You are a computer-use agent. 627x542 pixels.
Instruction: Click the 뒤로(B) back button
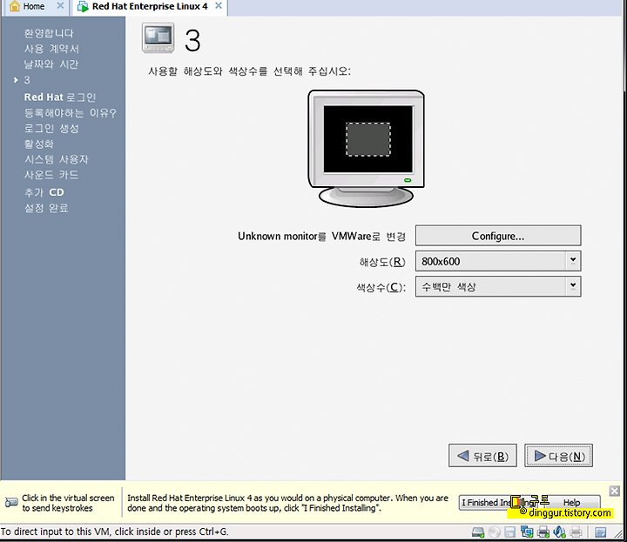(x=482, y=456)
